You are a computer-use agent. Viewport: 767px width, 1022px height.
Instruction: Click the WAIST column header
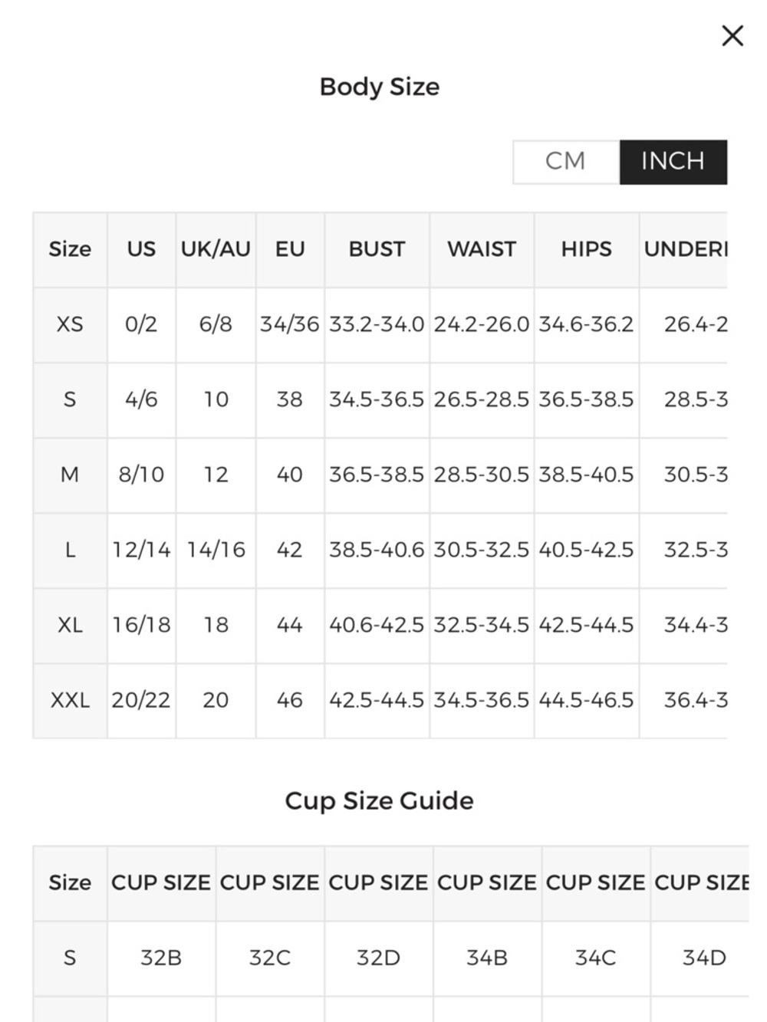click(x=482, y=249)
